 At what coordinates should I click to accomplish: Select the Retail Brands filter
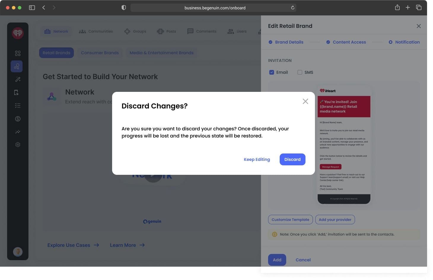56,53
